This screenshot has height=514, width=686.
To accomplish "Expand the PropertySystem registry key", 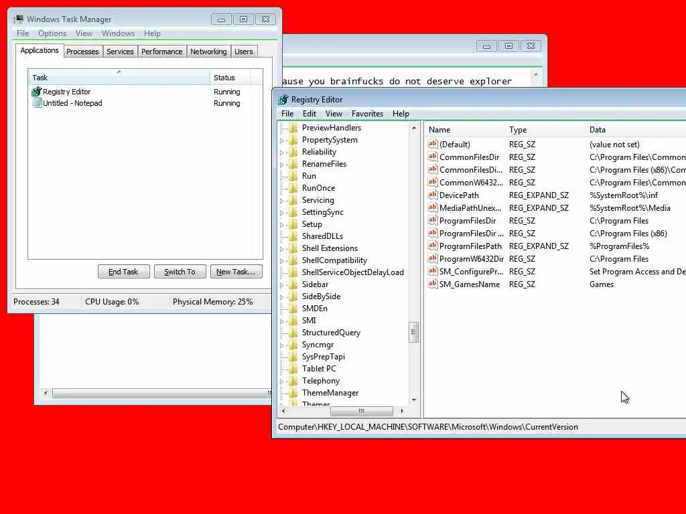I will 282,141.
